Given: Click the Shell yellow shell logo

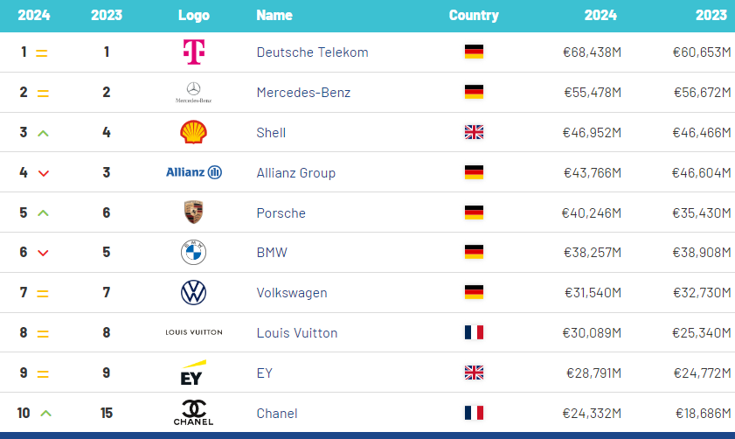Looking at the screenshot, I should (193, 132).
